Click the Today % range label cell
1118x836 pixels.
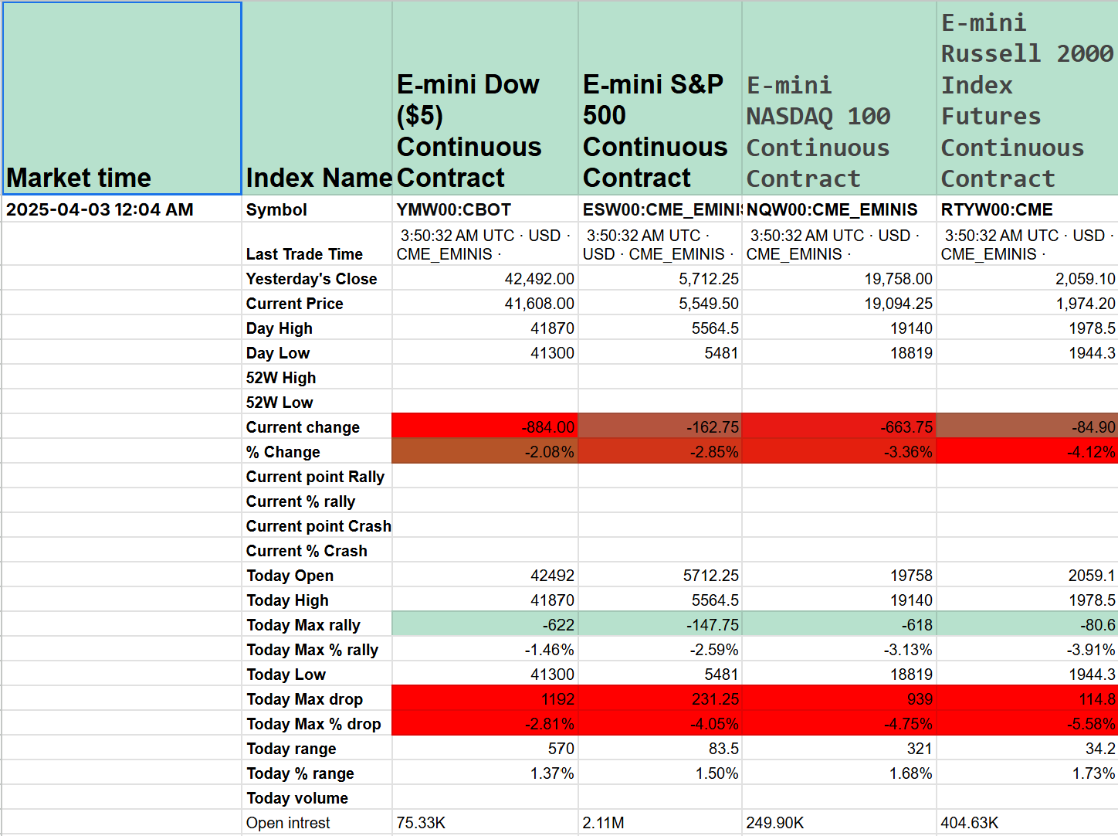[317, 773]
